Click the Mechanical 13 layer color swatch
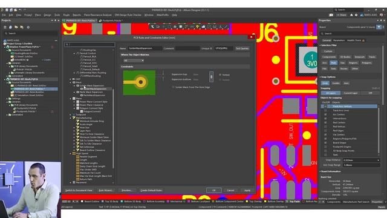Screen dimensions: 387x218 pos(168,202)
